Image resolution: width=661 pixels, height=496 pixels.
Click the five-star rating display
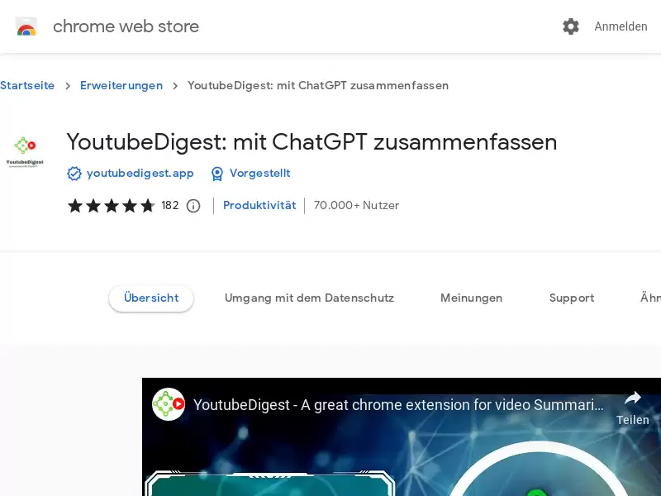pos(112,206)
